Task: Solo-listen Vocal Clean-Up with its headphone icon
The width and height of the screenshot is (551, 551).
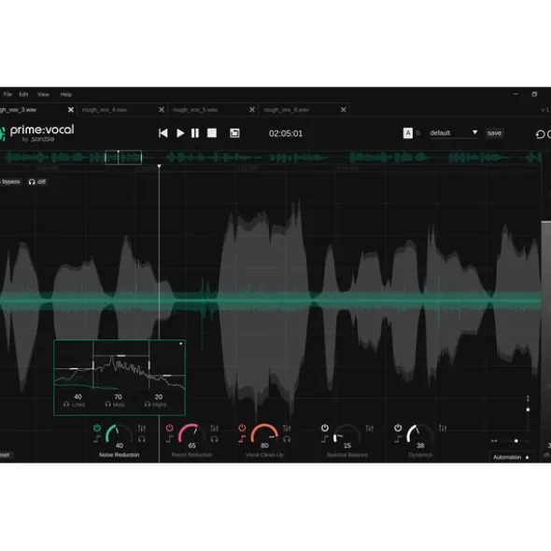Action: click(x=287, y=439)
